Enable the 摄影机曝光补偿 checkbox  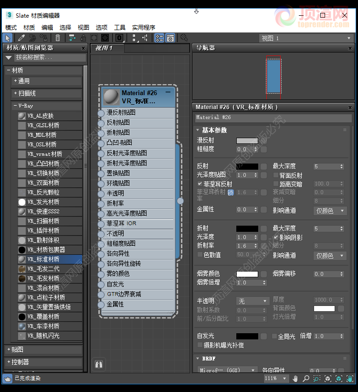[200, 345]
